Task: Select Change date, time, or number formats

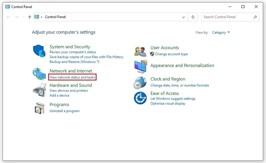Action: pyautogui.click(x=180, y=85)
